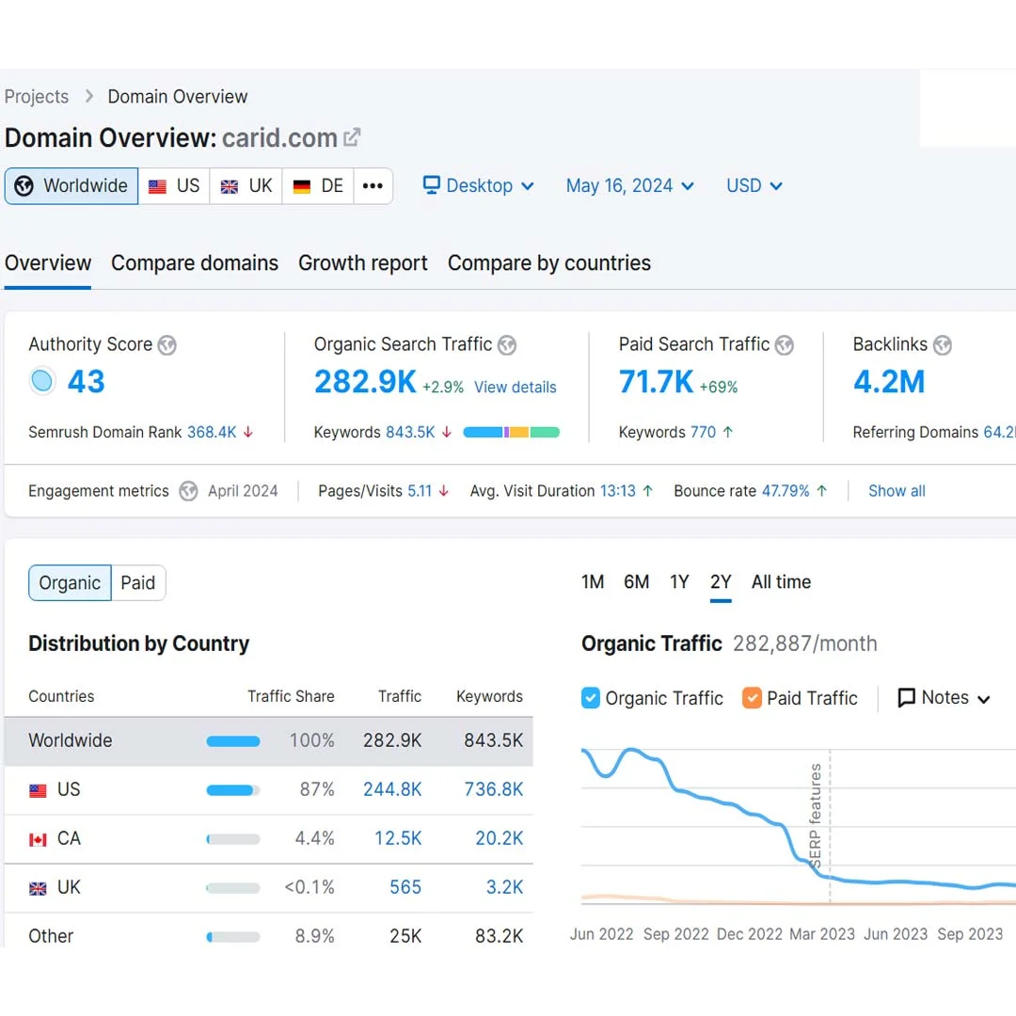Viewport: 1016px width, 1016px height.
Task: Click the desktop monitor icon
Action: [x=432, y=185]
